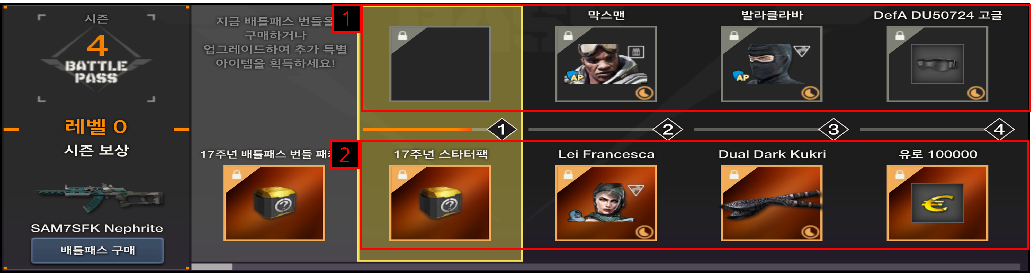Click the lock icon on 막스맨 reward
The height and width of the screenshot is (273, 1031).
click(568, 35)
